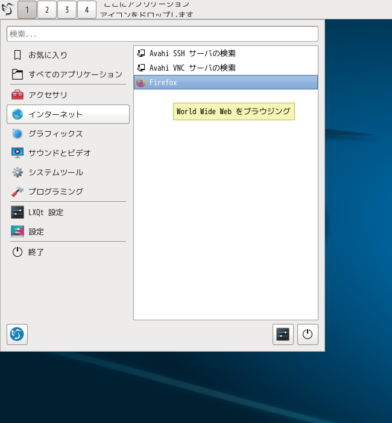Switch to desktop workspace 3

67,10
